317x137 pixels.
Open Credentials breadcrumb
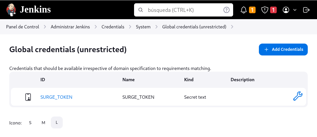click(113, 27)
